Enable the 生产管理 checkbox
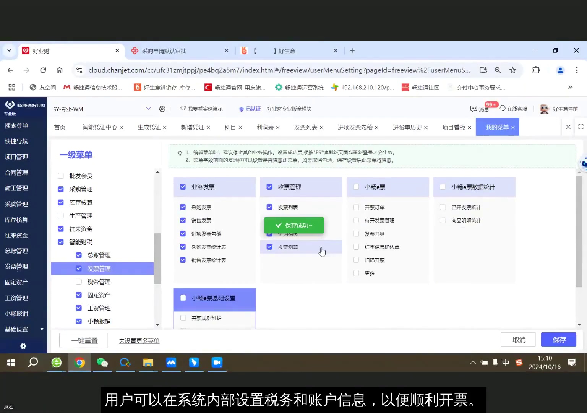 point(60,215)
